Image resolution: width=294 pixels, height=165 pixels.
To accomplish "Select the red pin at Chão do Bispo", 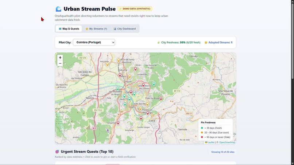I will [161, 98].
